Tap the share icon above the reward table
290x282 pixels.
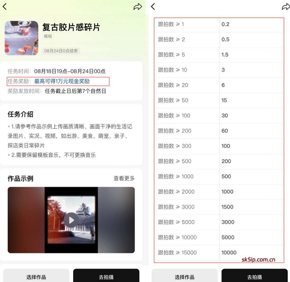tap(286, 6)
